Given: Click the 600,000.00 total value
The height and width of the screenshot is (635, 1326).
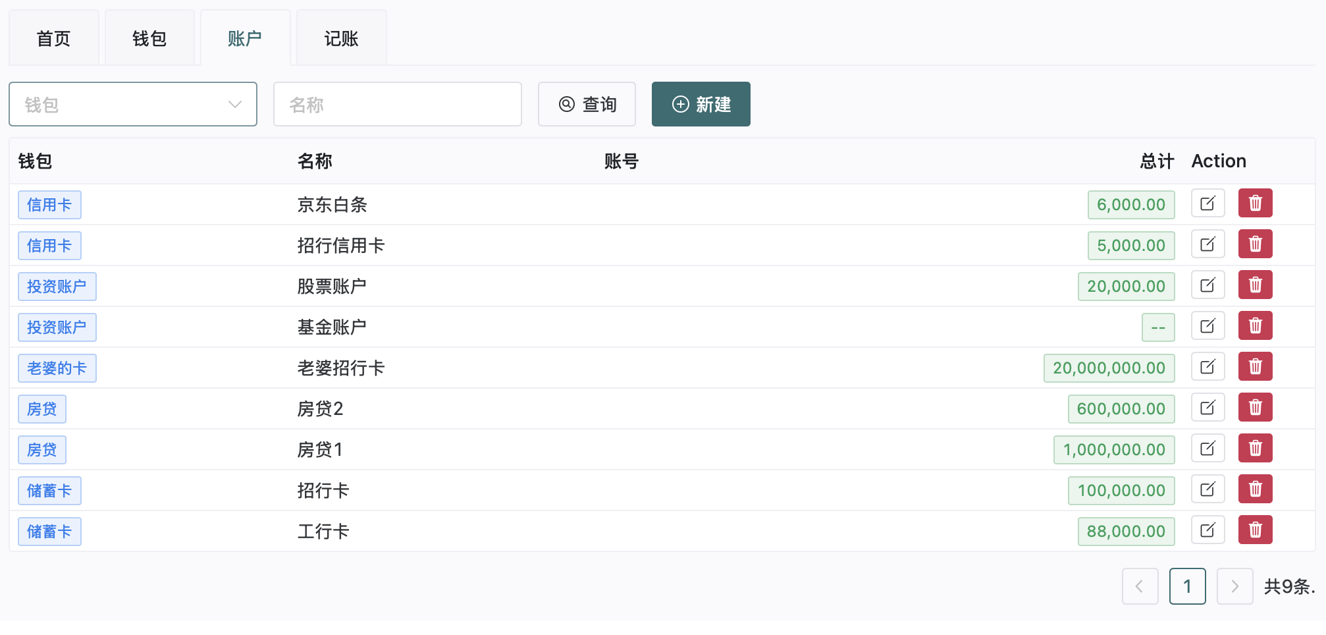Looking at the screenshot, I should click(x=1121, y=409).
